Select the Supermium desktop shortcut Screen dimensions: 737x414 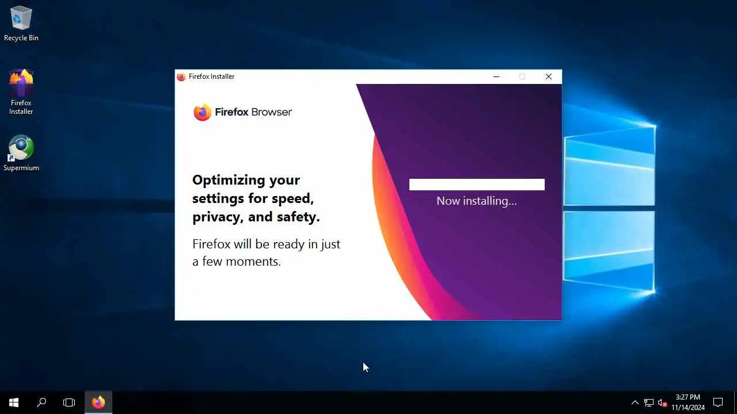[21, 153]
